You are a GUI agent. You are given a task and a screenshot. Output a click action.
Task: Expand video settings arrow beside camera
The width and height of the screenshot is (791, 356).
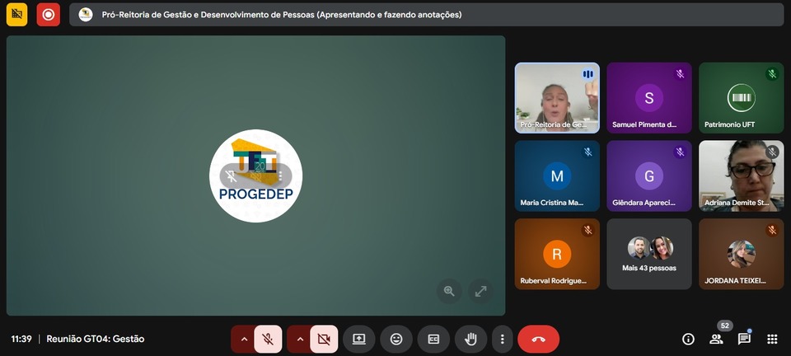[299, 339]
